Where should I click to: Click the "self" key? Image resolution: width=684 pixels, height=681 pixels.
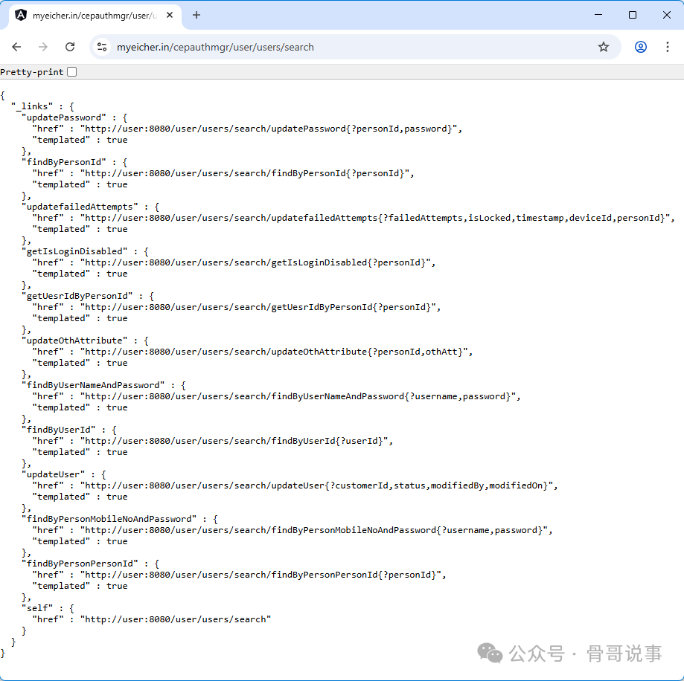click(37, 608)
